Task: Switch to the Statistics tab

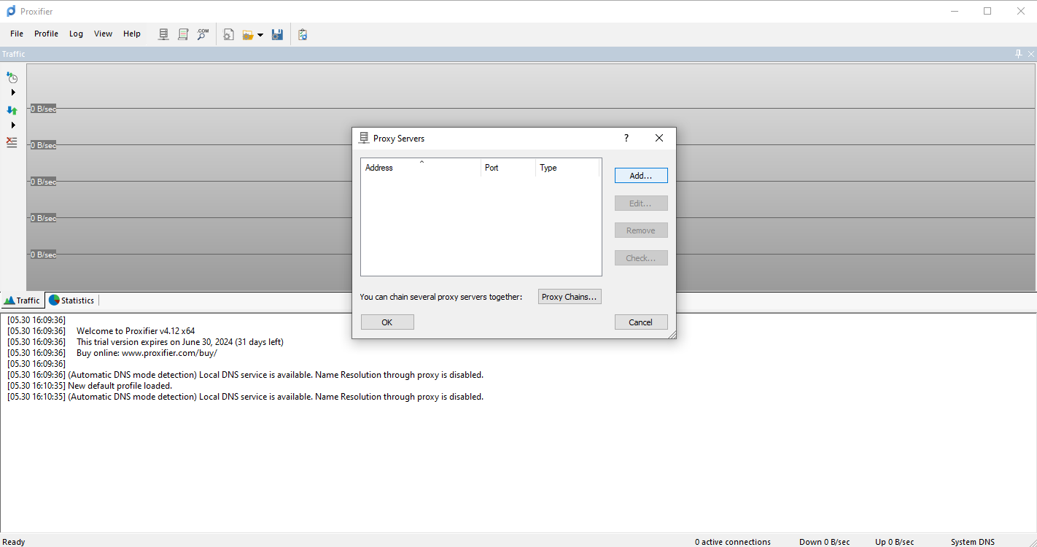Action: pyautogui.click(x=71, y=300)
